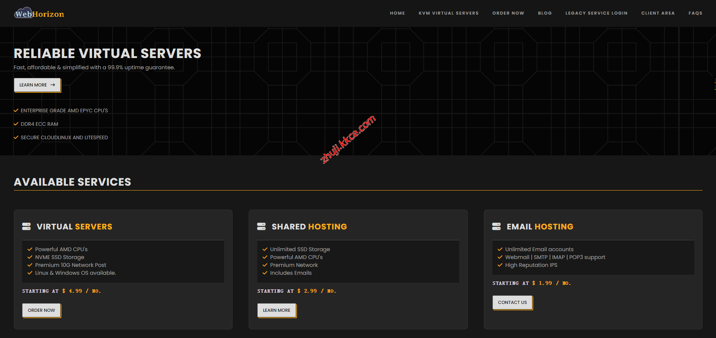Click the arrow icon inside Learn More button
Screen dimensions: 716x338
[53, 85]
